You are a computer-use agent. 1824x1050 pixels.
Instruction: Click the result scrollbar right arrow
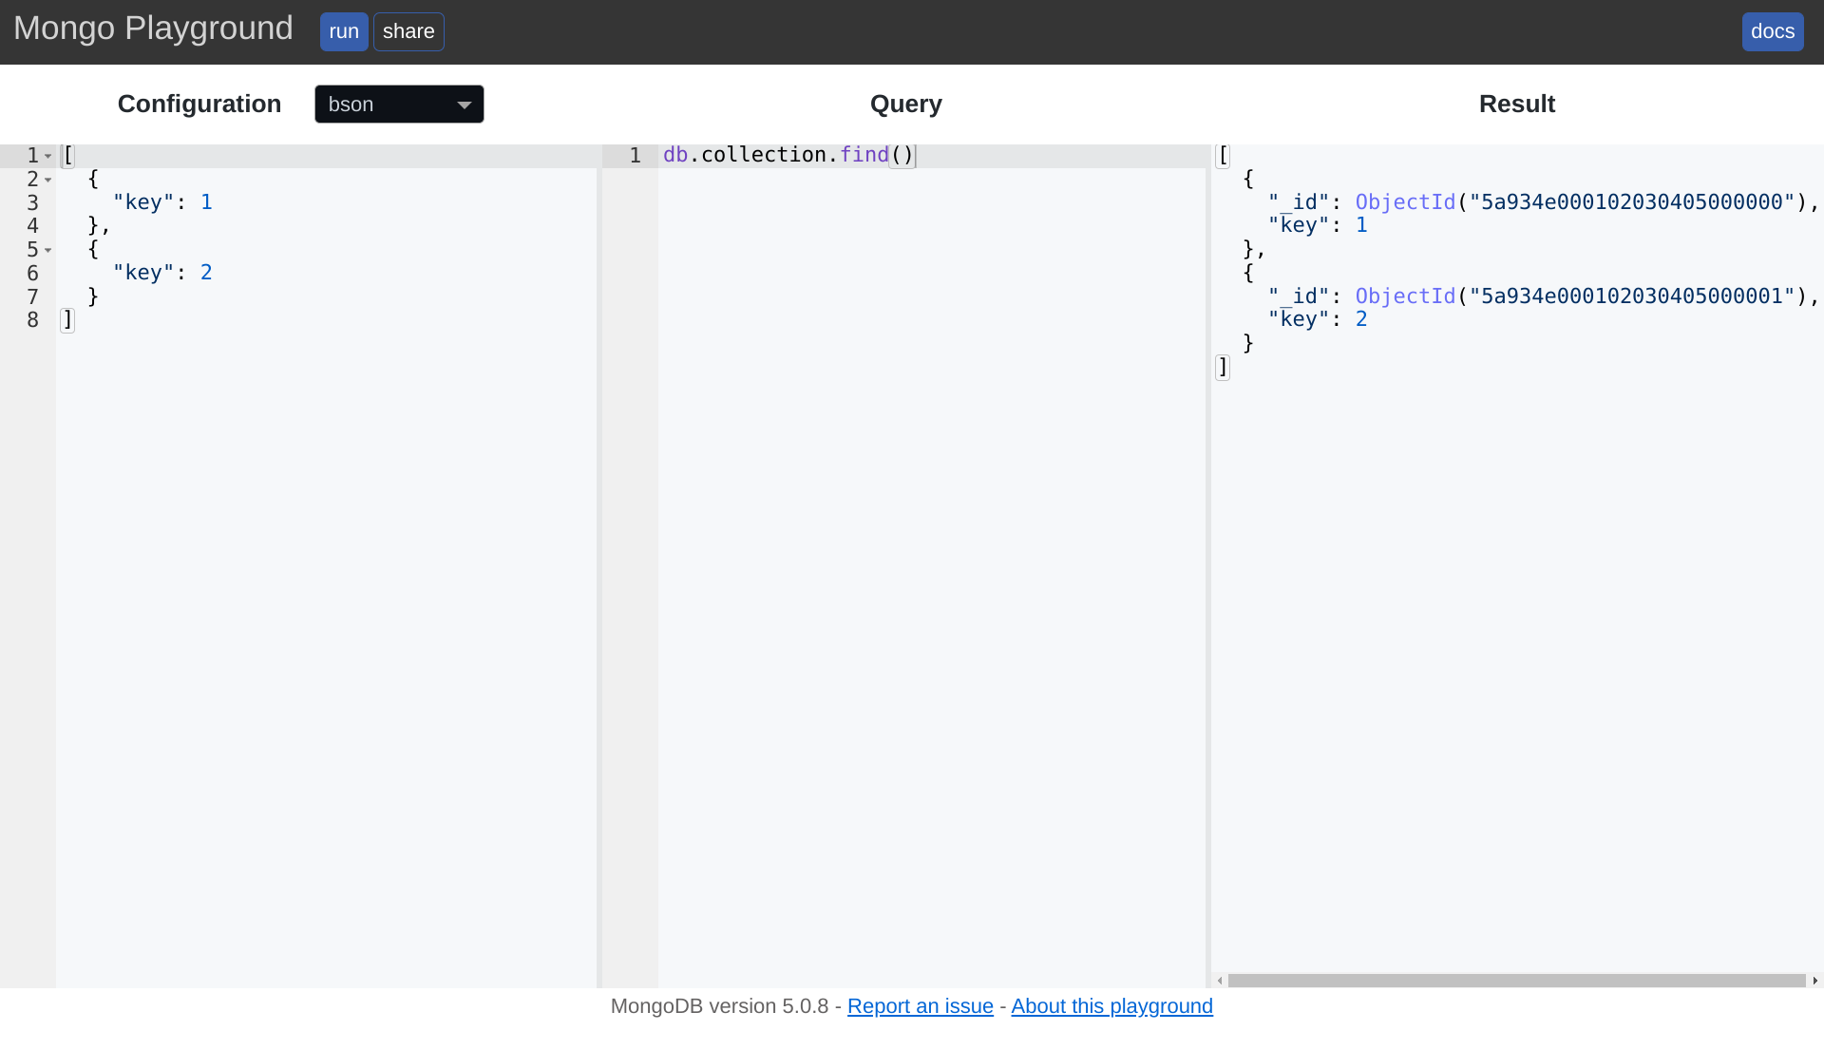(1814, 981)
